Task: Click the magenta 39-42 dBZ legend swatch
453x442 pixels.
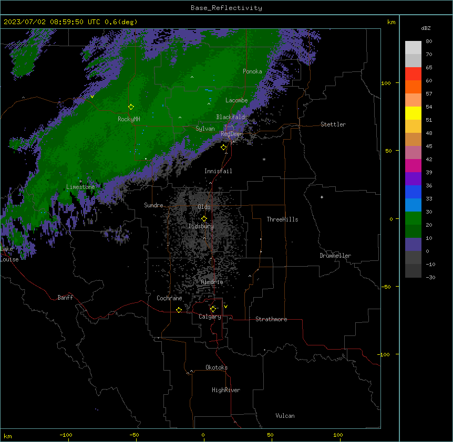Action: click(x=413, y=165)
